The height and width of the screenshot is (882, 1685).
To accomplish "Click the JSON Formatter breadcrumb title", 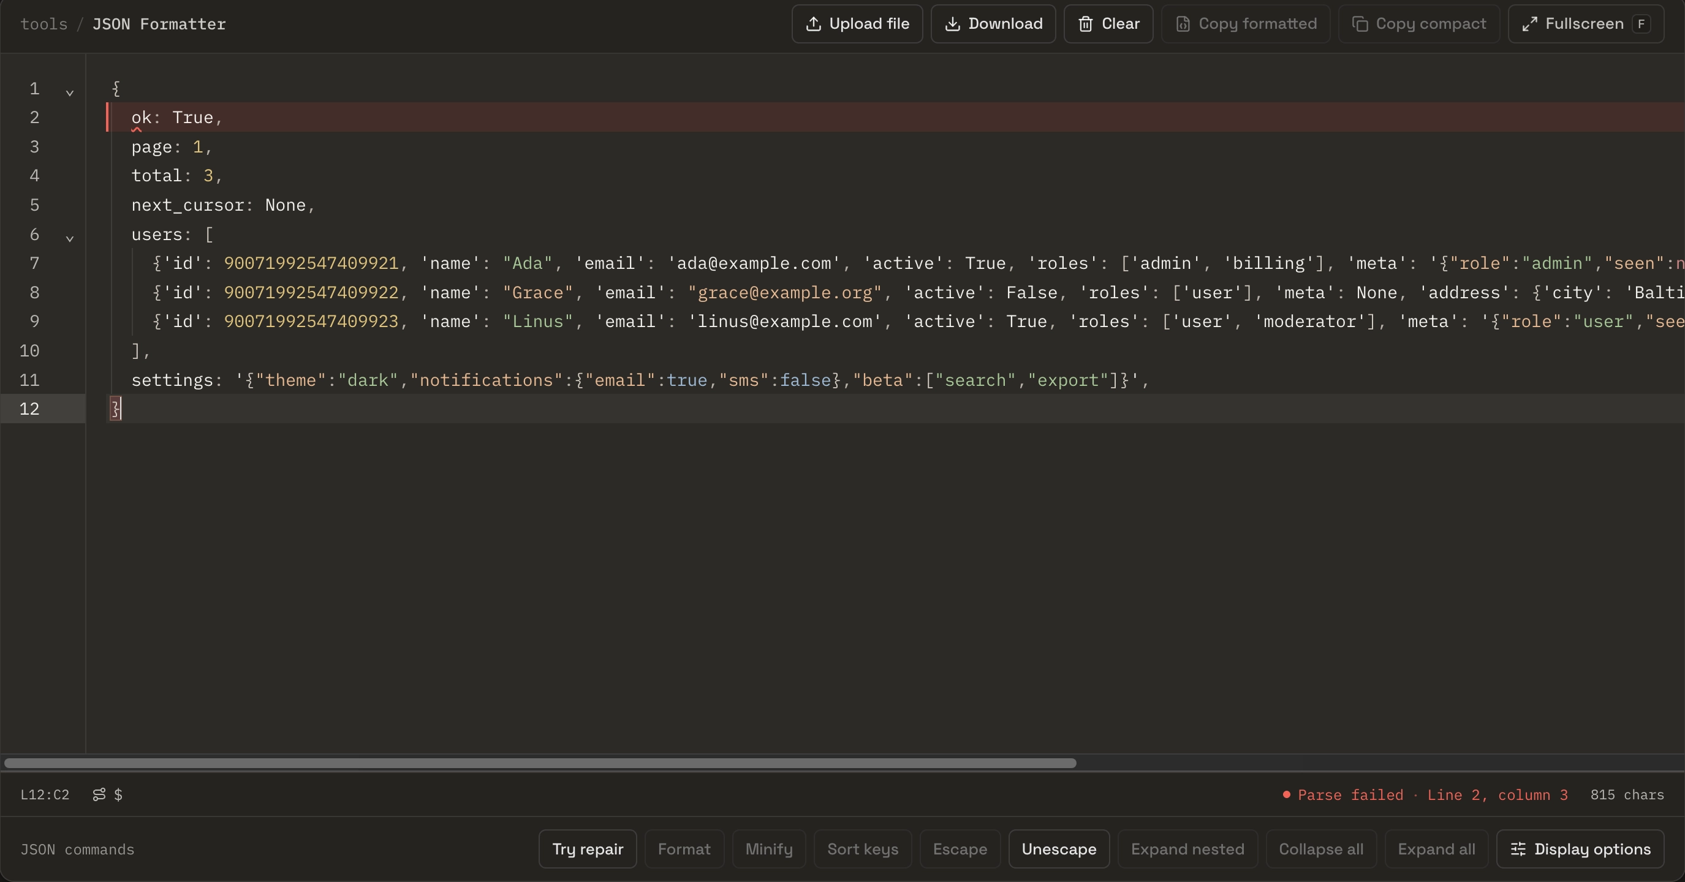I will [x=159, y=24].
